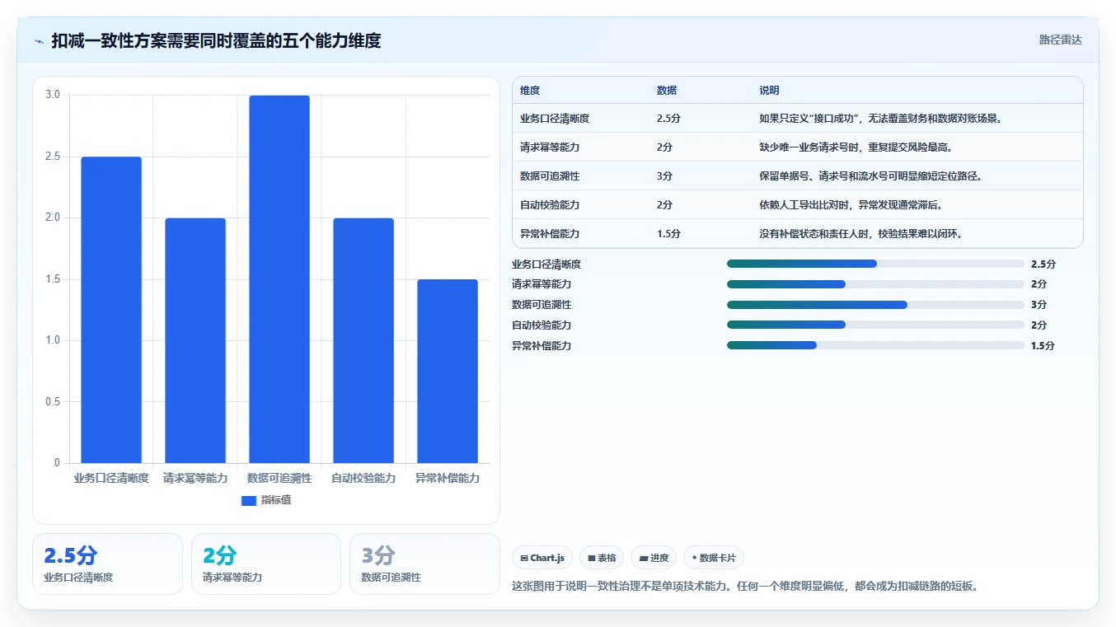The height and width of the screenshot is (627, 1116).
Task: Click description starting 保留单据号、请求号
Action: pos(870,176)
